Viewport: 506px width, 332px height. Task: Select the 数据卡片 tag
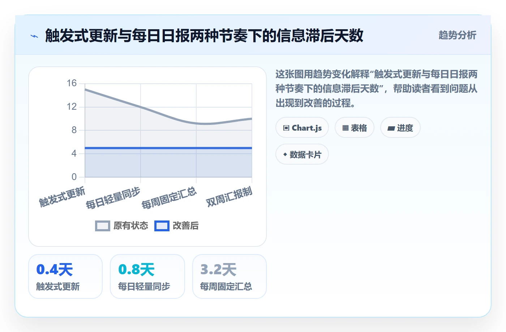[x=302, y=154]
